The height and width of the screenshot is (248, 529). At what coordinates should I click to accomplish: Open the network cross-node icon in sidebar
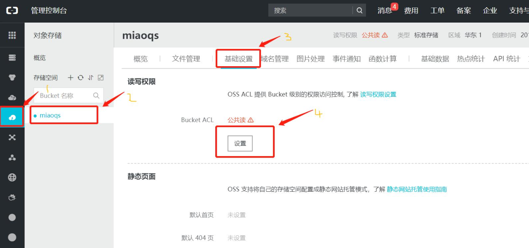(12, 137)
